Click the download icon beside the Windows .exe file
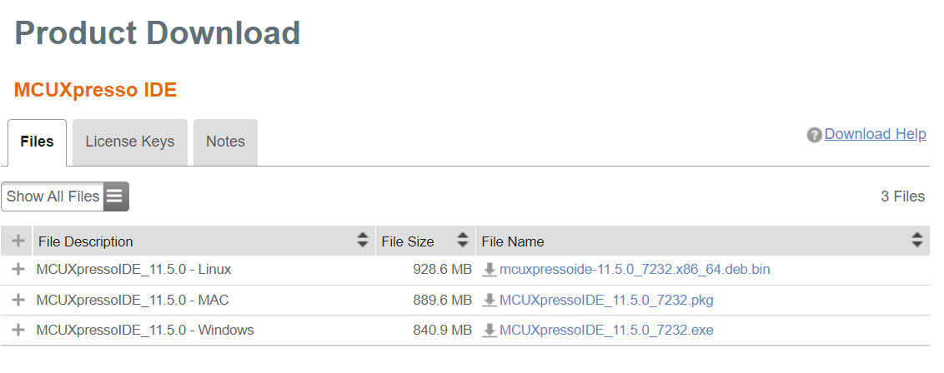This screenshot has width=944, height=373. click(x=490, y=330)
